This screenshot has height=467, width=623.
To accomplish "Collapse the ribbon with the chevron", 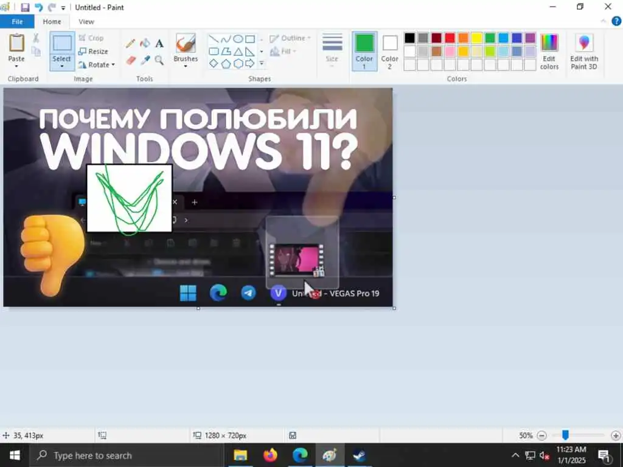I will tap(604, 21).
